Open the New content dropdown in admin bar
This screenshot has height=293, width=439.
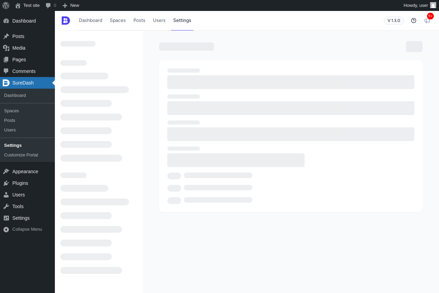click(71, 5)
